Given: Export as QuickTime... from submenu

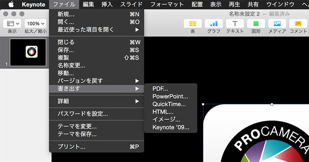Looking at the screenshot, I should point(171,104).
